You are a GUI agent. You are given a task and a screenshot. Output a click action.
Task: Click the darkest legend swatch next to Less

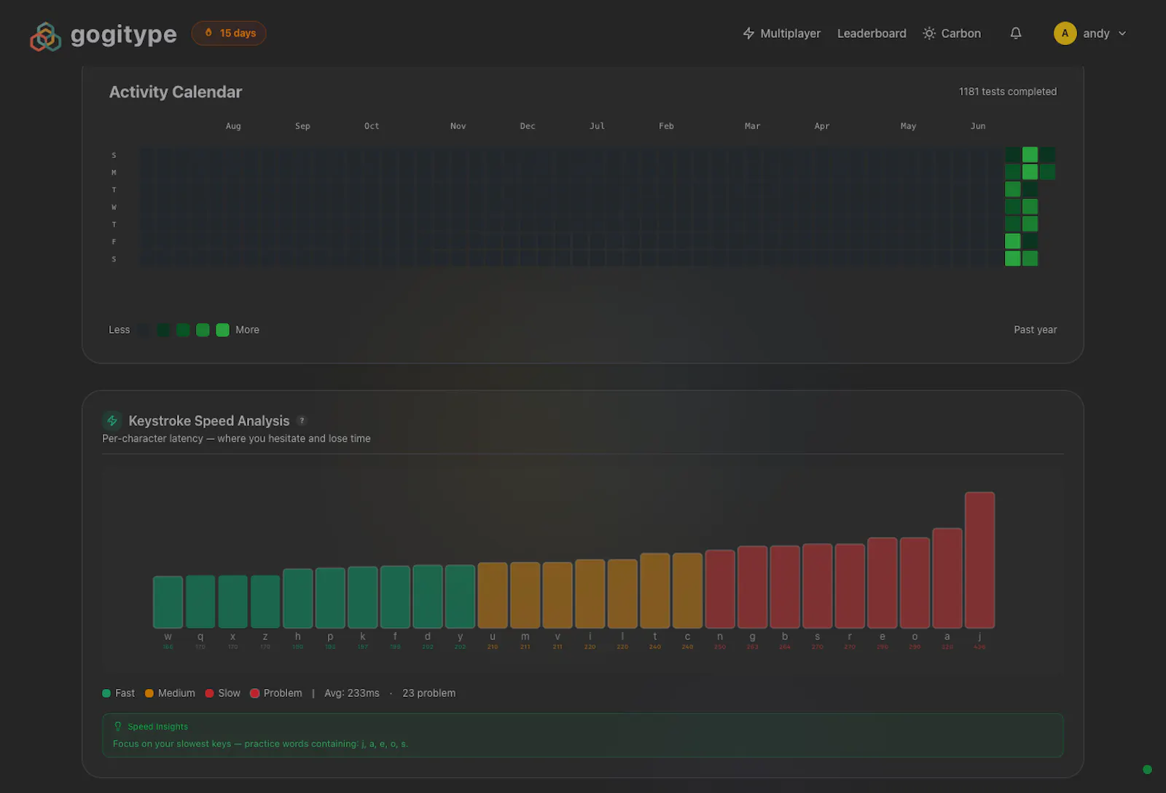144,330
